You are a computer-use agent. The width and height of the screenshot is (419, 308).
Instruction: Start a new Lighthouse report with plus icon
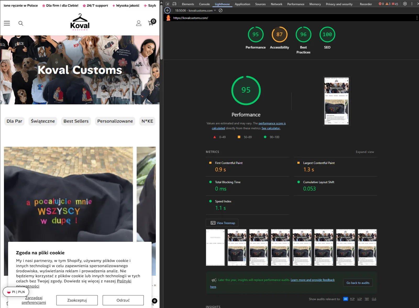167,10
